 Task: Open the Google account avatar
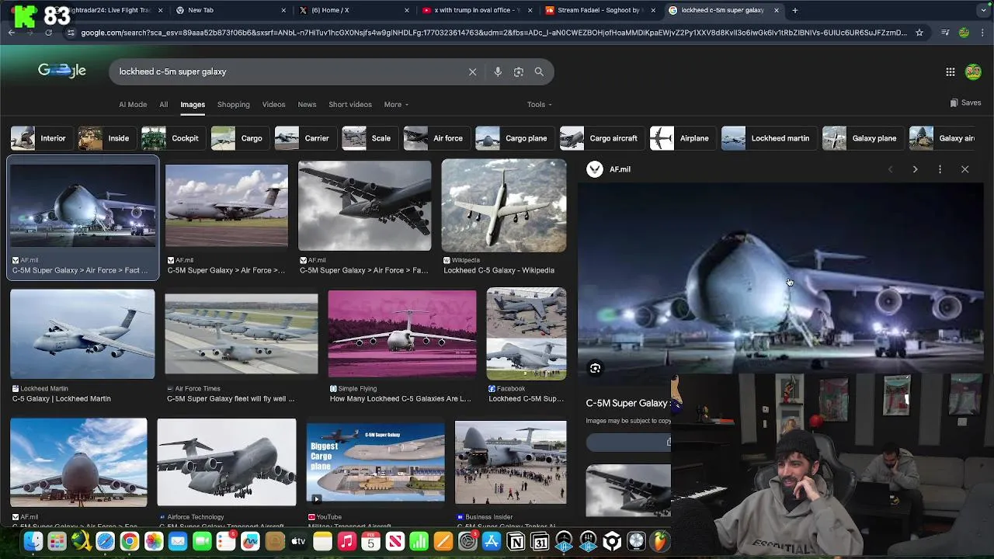click(x=973, y=71)
